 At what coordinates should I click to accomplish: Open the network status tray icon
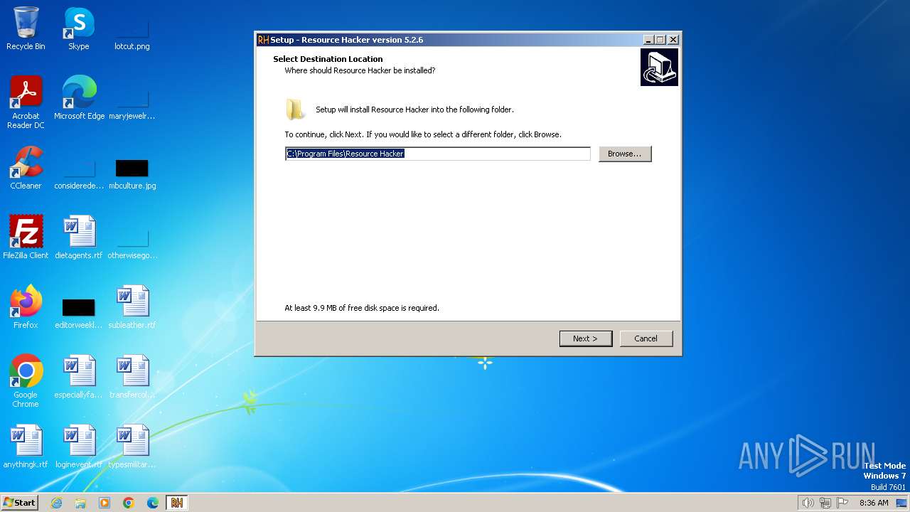tap(825, 503)
